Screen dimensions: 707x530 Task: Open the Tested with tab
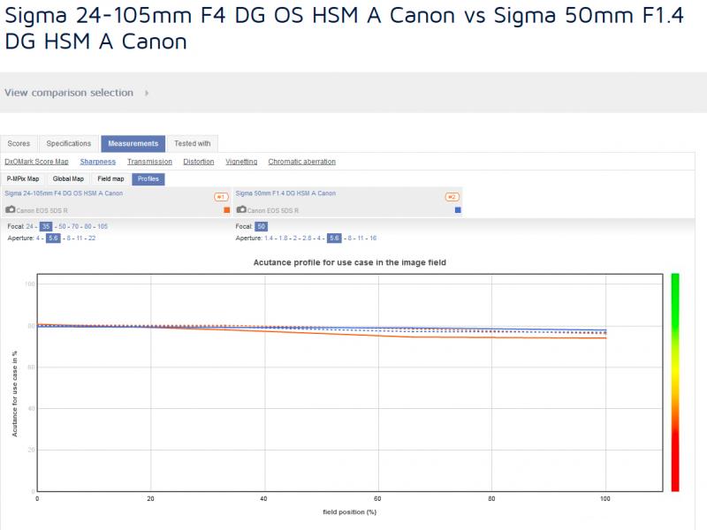(x=193, y=144)
